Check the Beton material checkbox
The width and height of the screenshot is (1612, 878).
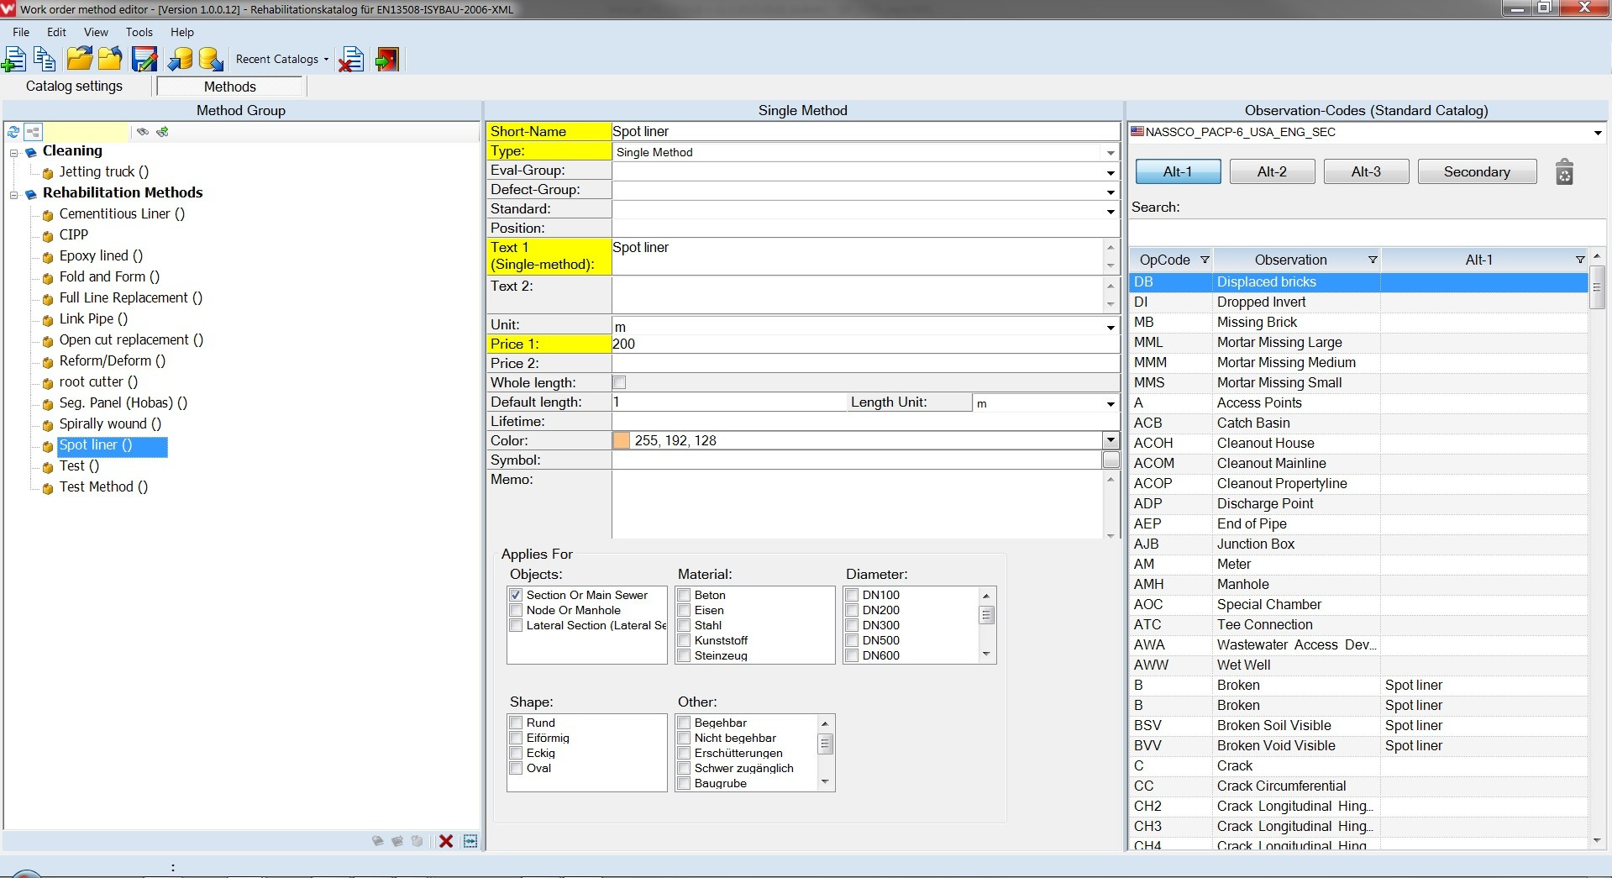(685, 595)
